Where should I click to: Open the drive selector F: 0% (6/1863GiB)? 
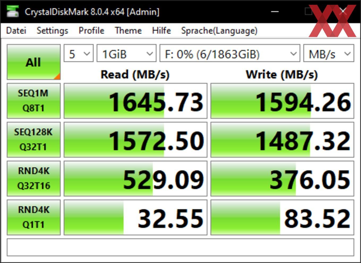click(x=230, y=53)
